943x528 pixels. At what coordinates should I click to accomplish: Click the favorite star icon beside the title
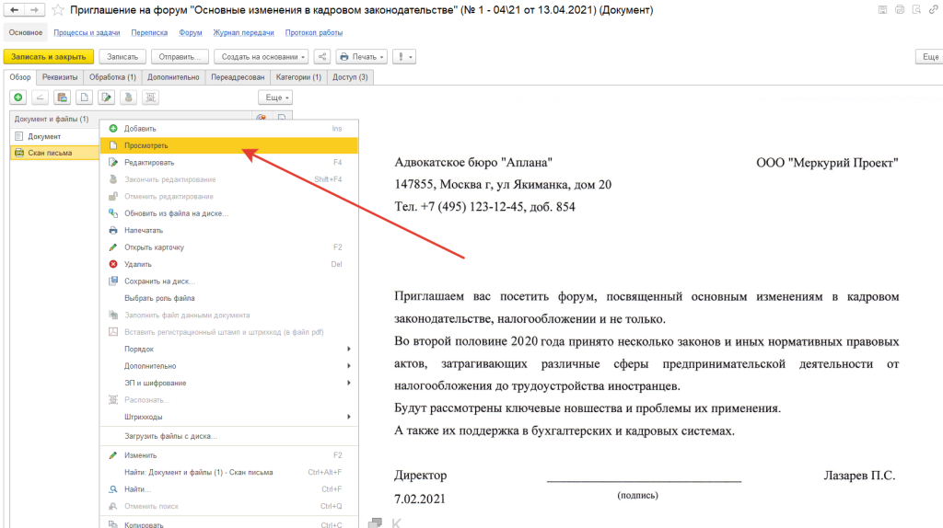click(59, 10)
